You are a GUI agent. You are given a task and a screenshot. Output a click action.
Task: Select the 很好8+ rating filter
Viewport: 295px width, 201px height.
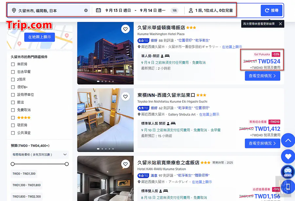pyautogui.click(x=13, y=87)
